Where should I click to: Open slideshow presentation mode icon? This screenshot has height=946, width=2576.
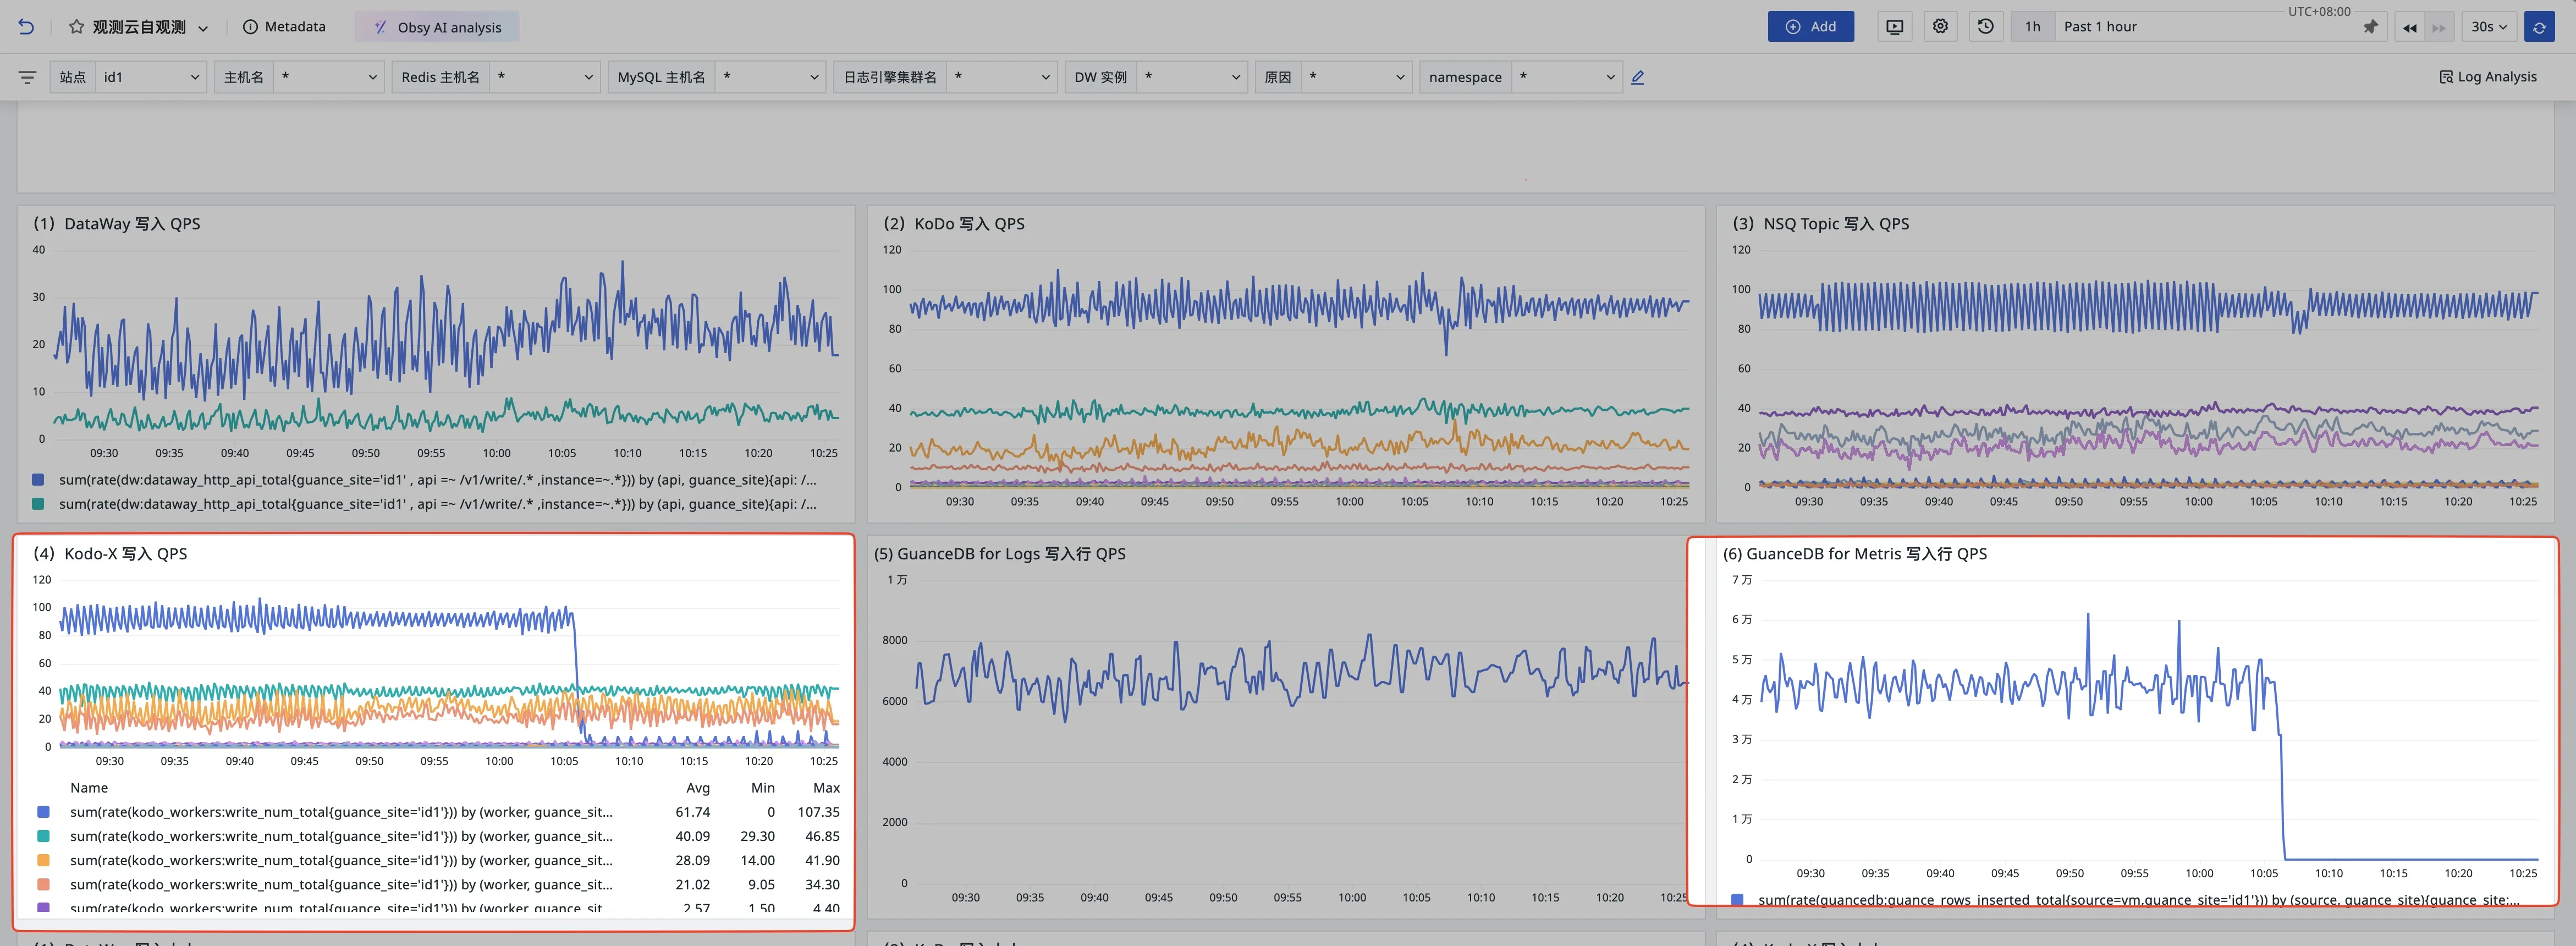click(1894, 27)
